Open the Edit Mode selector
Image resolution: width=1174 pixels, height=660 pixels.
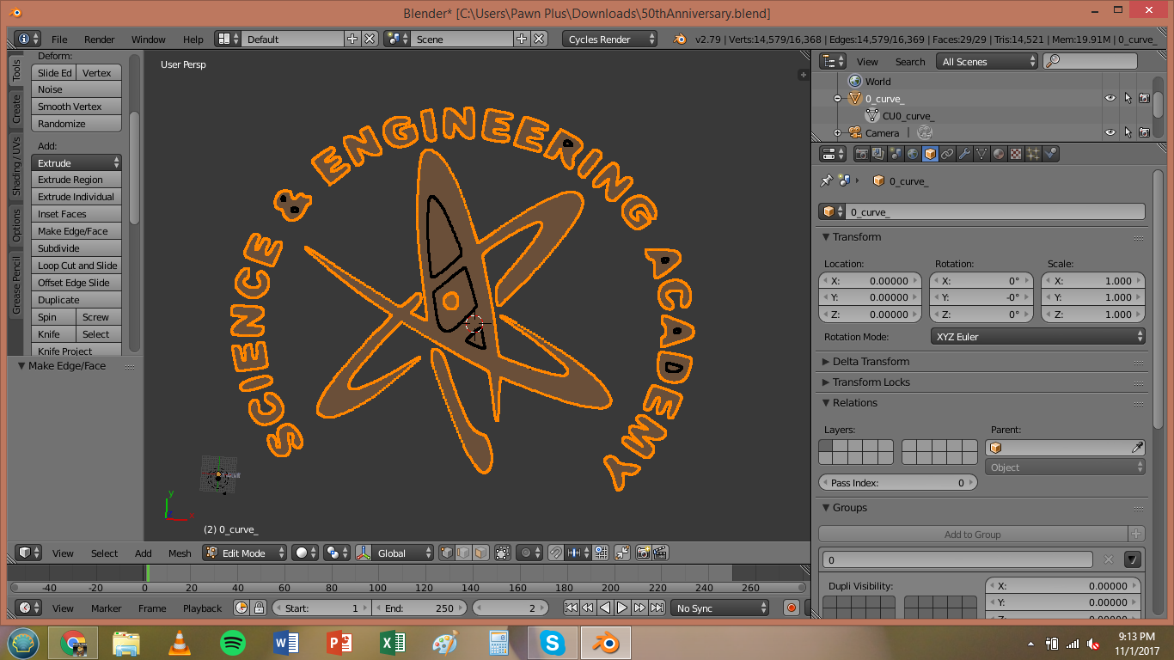245,553
